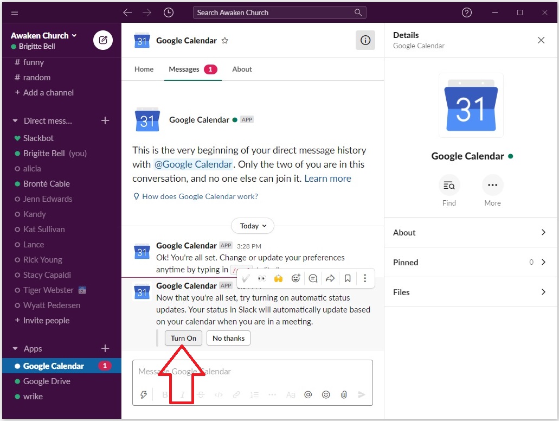The height and width of the screenshot is (421, 559).
Task: Toggle the Aa formatting toolbar
Action: [x=291, y=394]
